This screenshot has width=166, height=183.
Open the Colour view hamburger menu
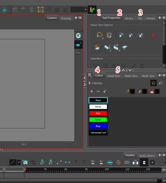coord(90,75)
